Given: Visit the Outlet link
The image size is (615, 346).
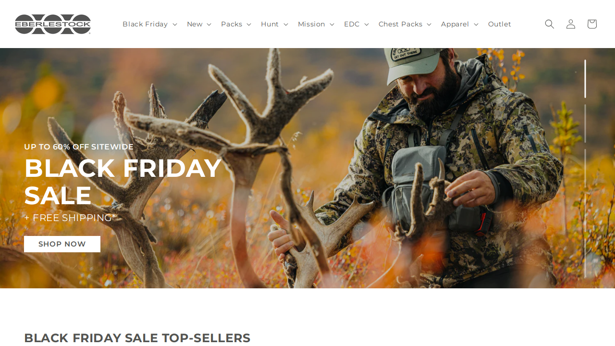Looking at the screenshot, I should (500, 24).
